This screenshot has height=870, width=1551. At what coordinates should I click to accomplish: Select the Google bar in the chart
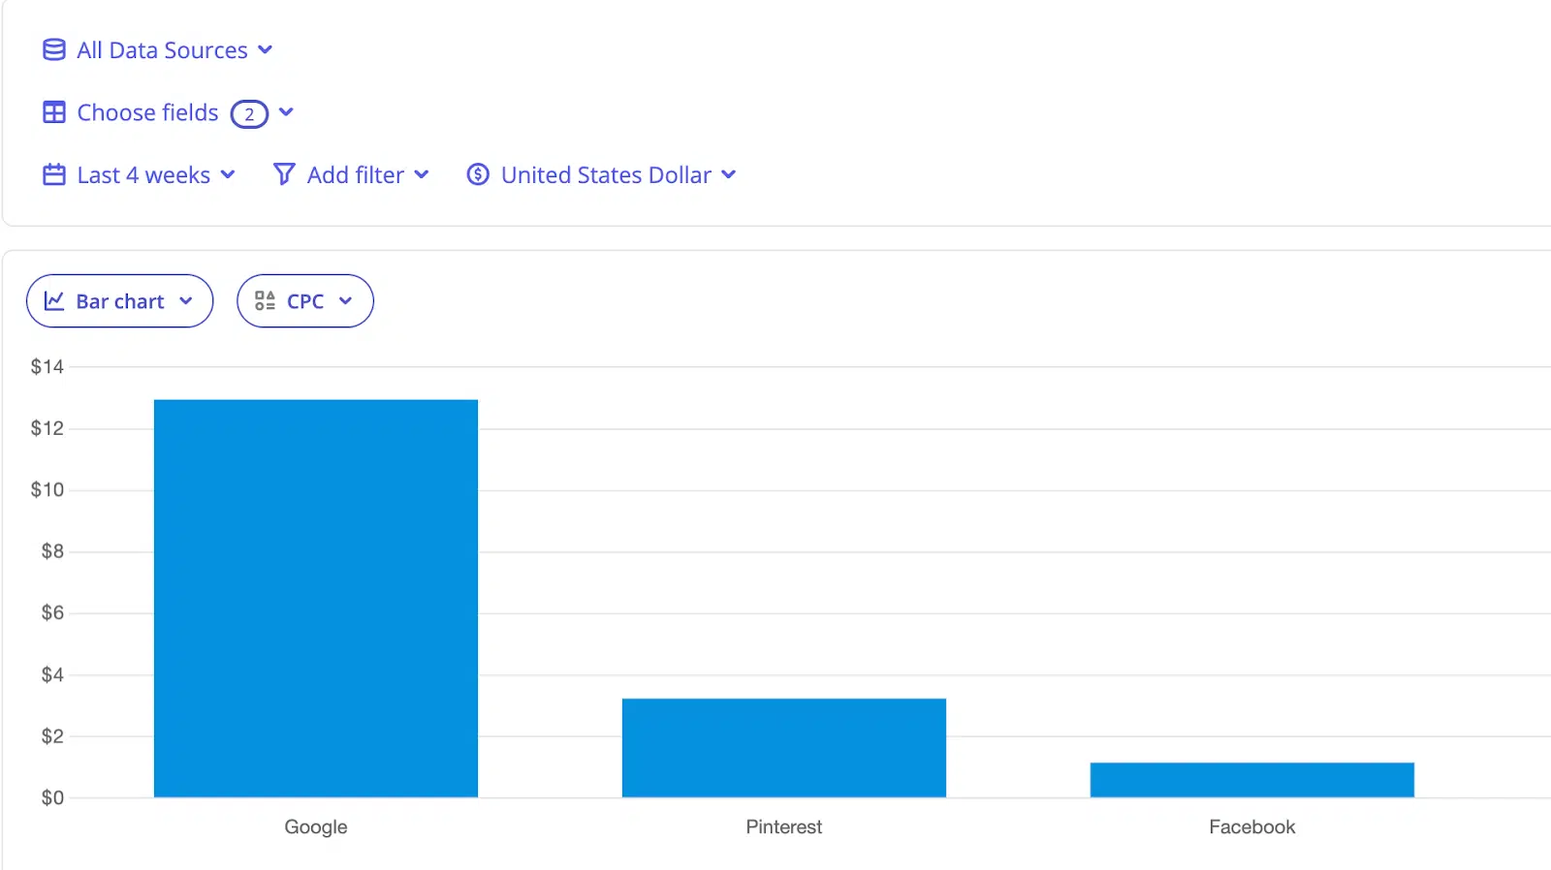click(316, 599)
